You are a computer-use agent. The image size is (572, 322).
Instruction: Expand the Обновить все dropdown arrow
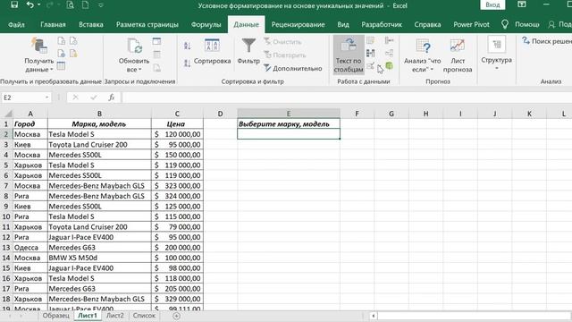(139, 70)
